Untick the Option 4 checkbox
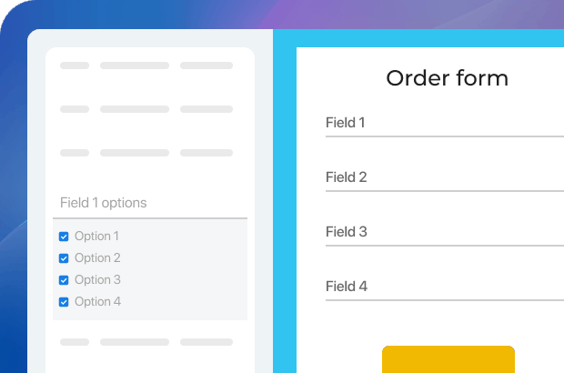Viewport: 564px width, 373px height. tap(64, 302)
